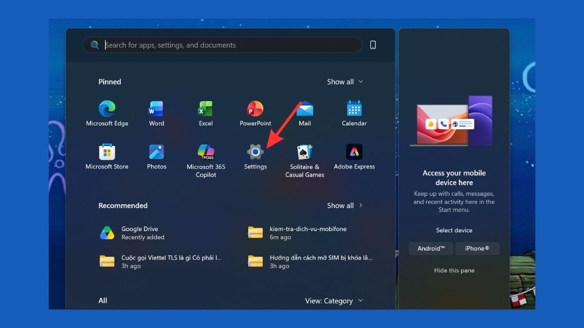Open the Hướng dẫn cách mở SIM file

tap(310, 261)
